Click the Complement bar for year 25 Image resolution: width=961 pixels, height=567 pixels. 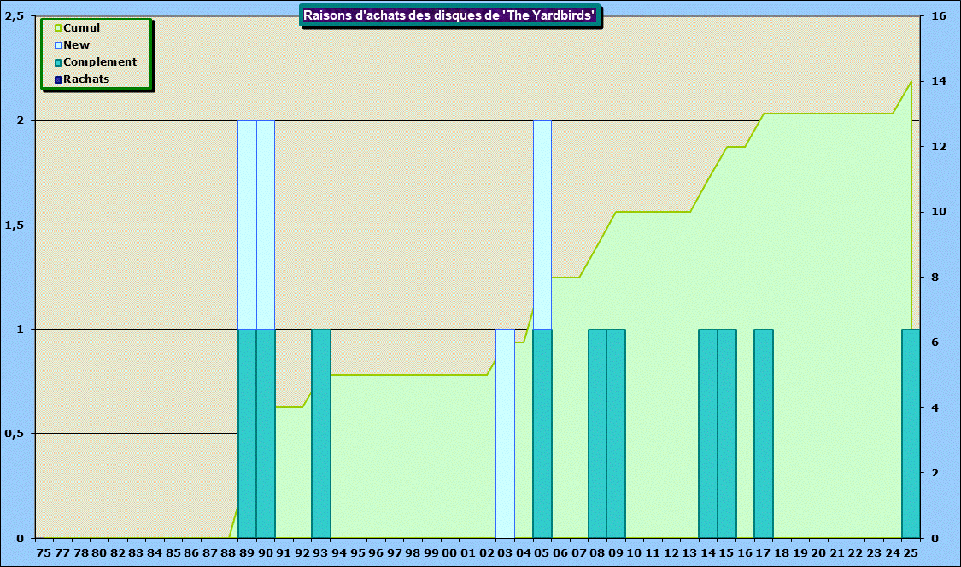[x=911, y=433]
